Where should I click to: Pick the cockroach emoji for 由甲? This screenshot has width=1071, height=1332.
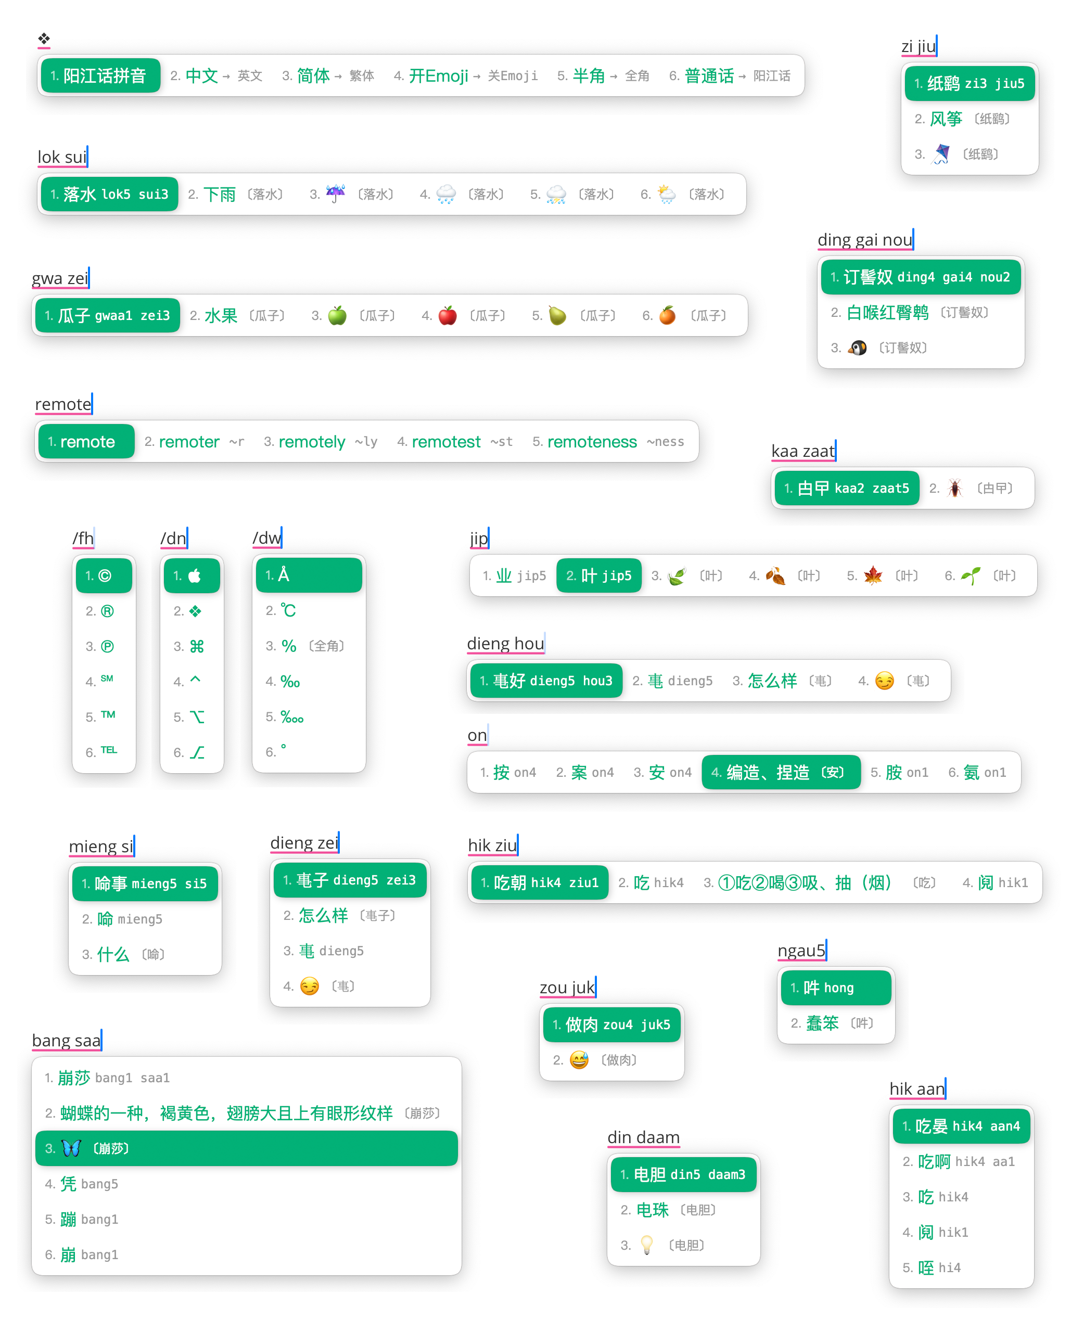[x=955, y=488]
